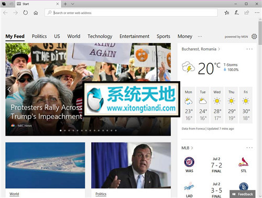Screen dimensions: 262x198
Task: Open the browser Settings and more menu
Action: 257,13
